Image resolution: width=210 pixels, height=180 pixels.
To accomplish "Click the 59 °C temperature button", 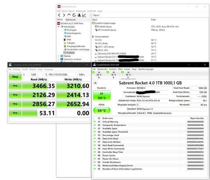I will [102, 111].
